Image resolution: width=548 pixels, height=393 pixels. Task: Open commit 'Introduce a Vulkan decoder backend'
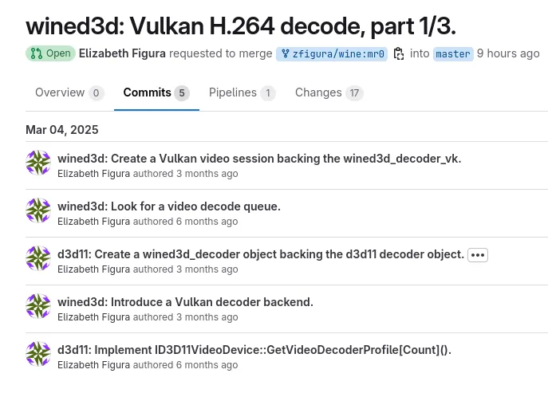tap(185, 302)
